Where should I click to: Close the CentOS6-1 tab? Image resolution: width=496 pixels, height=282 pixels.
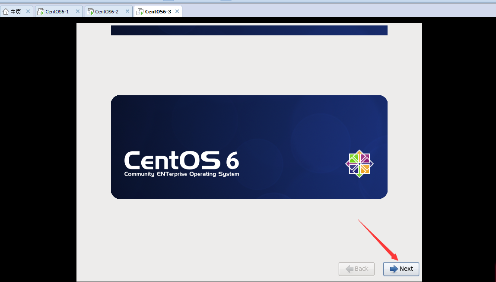pyautogui.click(x=77, y=11)
